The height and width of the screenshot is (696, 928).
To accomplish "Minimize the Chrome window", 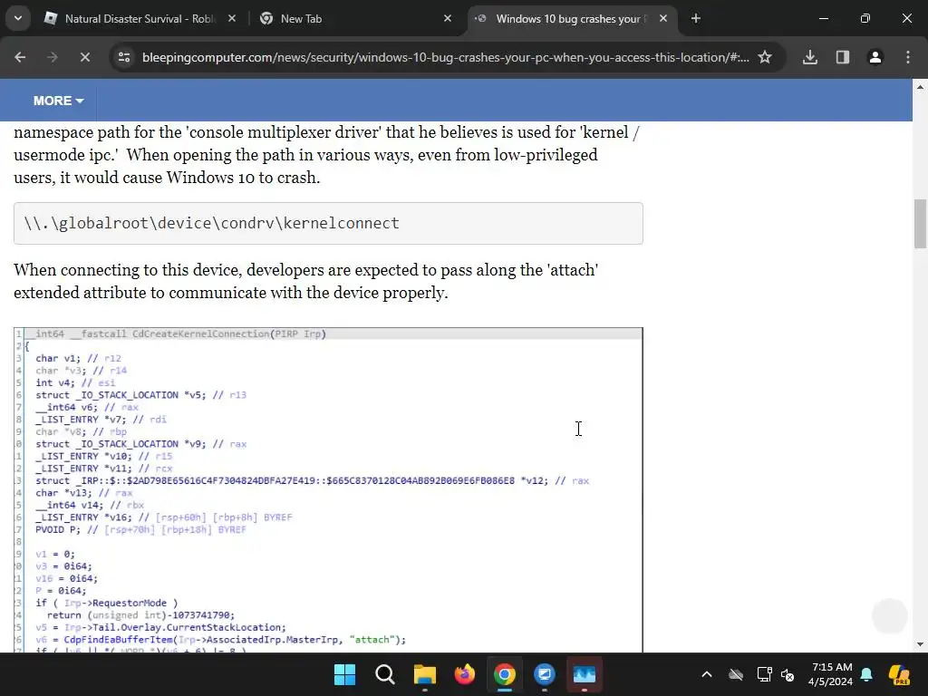I will tap(823, 18).
